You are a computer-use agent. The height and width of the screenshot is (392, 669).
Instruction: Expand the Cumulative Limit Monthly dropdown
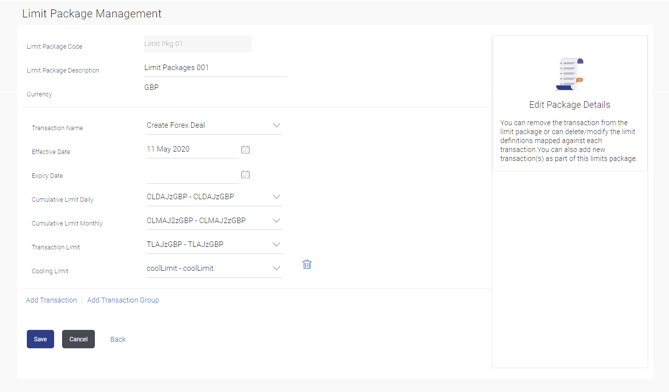(x=277, y=221)
